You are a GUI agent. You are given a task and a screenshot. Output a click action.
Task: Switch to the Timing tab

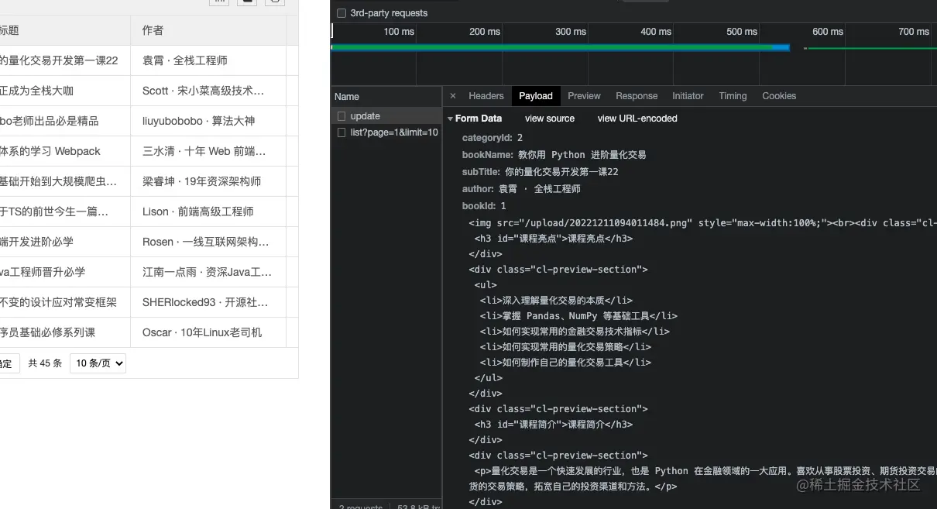(733, 96)
